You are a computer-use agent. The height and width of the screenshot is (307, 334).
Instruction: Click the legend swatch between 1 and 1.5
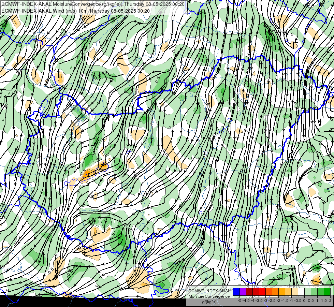[321, 292]
